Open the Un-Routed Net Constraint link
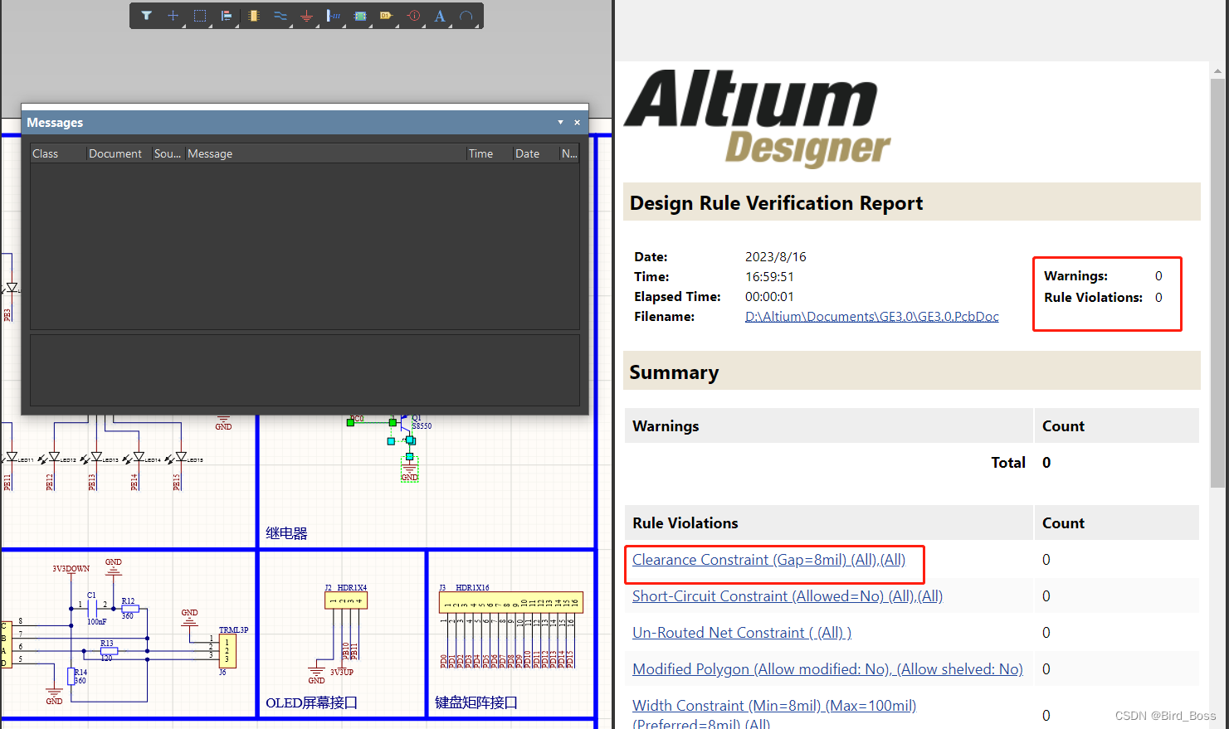Viewport: 1229px width, 729px height. point(742,633)
